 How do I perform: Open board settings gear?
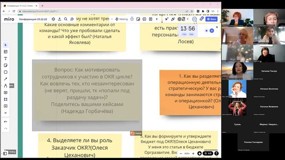pos(53,19)
